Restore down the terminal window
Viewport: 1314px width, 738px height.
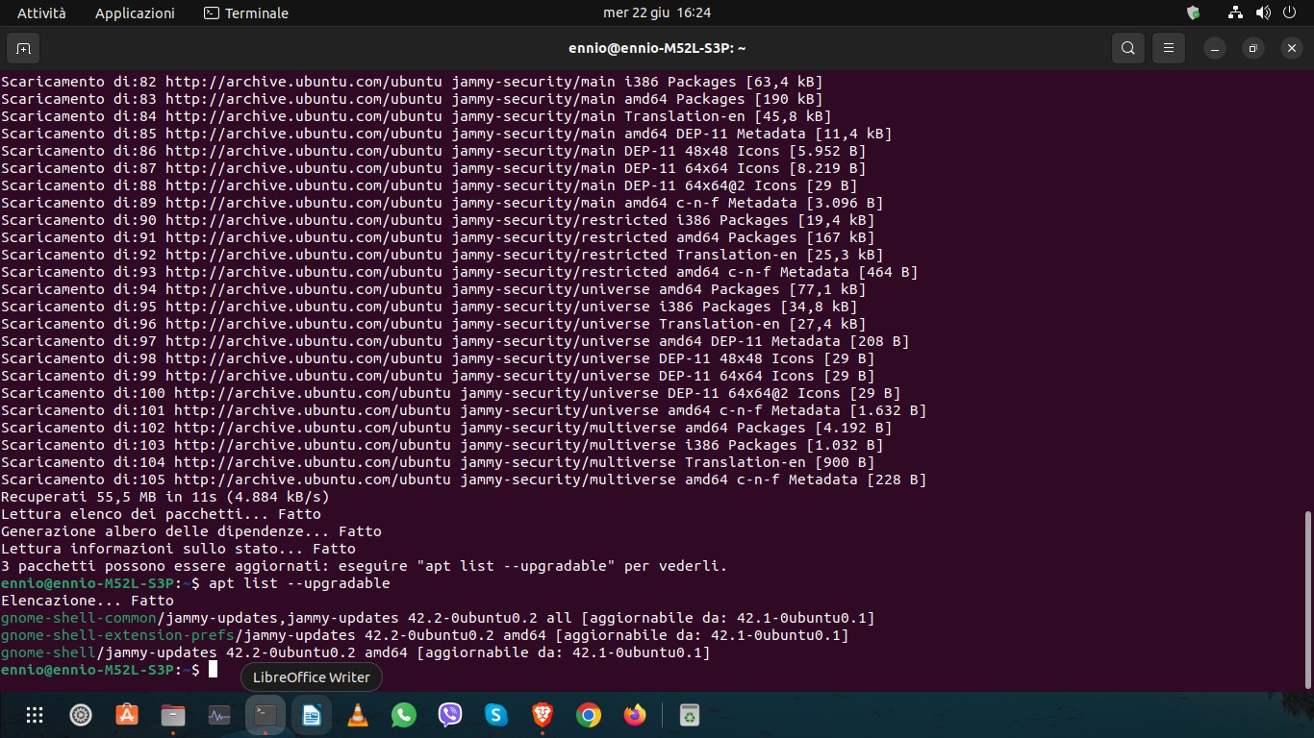point(1252,48)
